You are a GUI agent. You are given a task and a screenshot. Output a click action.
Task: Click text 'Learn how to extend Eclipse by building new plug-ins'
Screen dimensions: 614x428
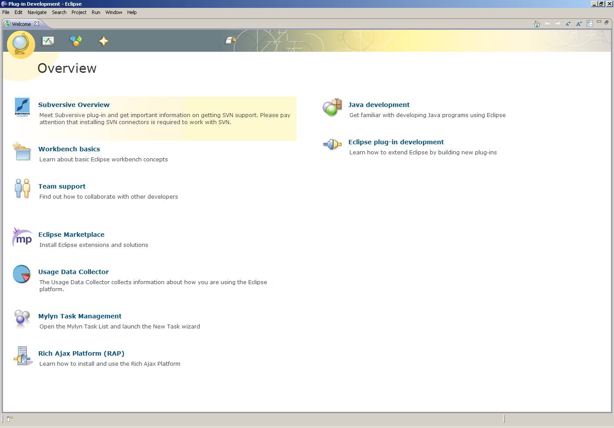[423, 152]
